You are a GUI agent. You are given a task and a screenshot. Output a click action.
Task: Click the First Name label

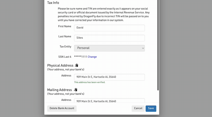65,26
